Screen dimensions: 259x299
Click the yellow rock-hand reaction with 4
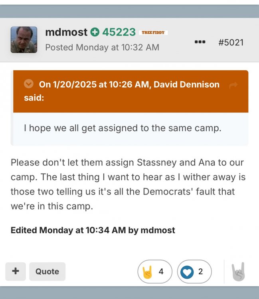(155, 271)
